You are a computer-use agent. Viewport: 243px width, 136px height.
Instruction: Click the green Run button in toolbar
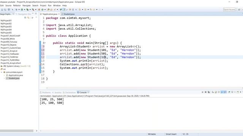pyautogui.click(x=22, y=9)
